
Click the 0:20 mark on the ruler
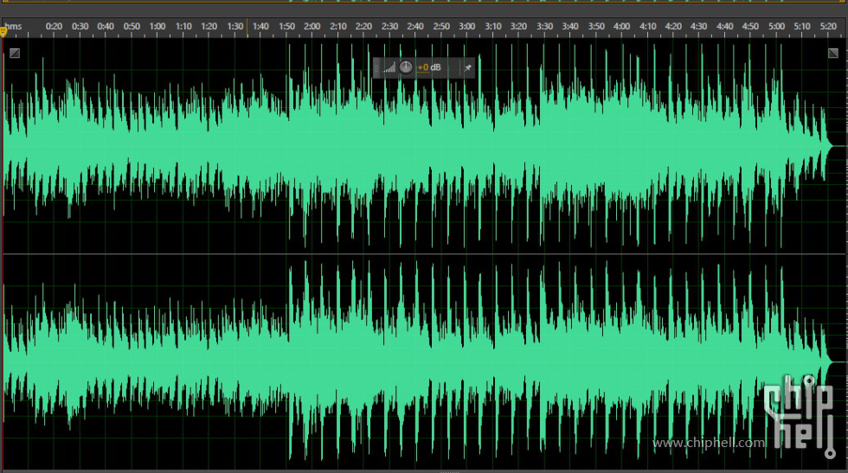click(x=54, y=27)
